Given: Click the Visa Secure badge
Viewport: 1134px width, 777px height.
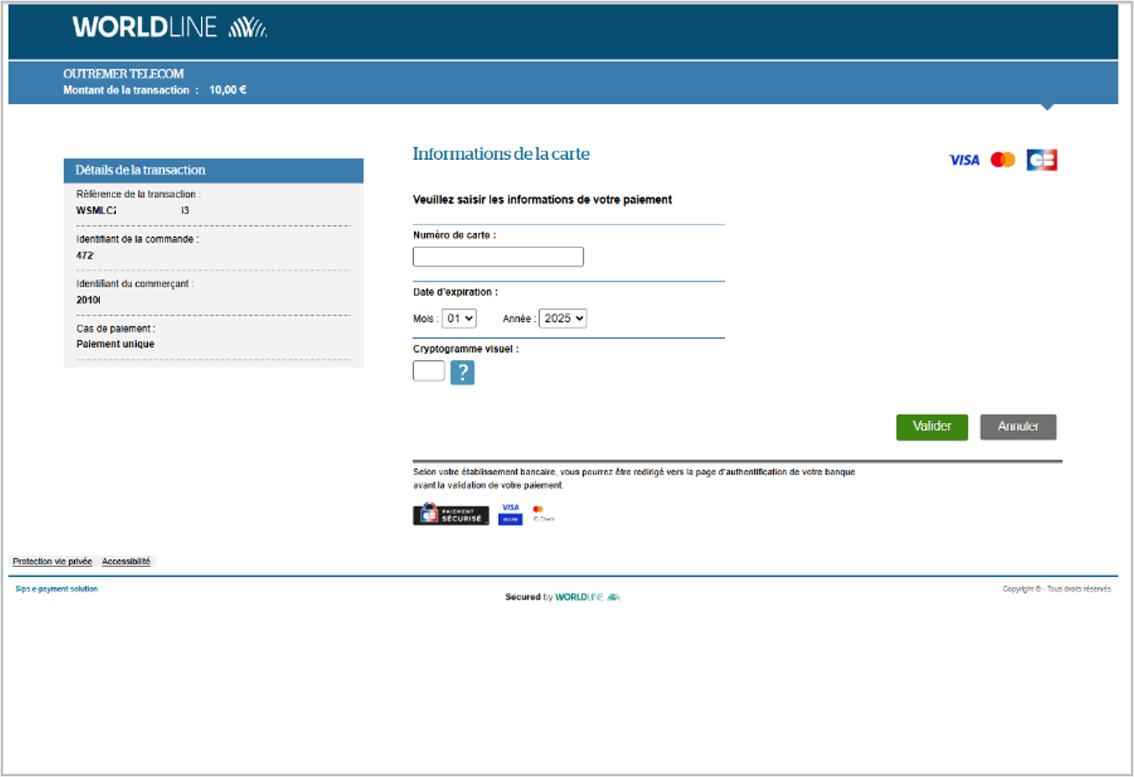Looking at the screenshot, I should pyautogui.click(x=511, y=514).
